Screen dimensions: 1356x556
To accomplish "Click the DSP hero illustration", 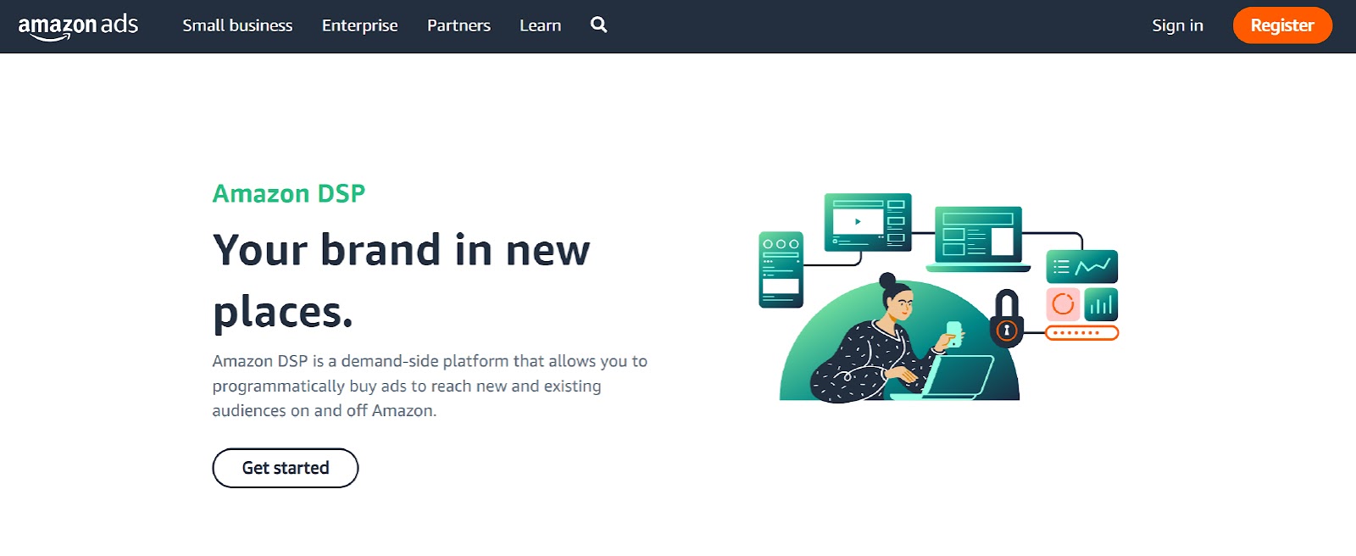I will pos(938,297).
